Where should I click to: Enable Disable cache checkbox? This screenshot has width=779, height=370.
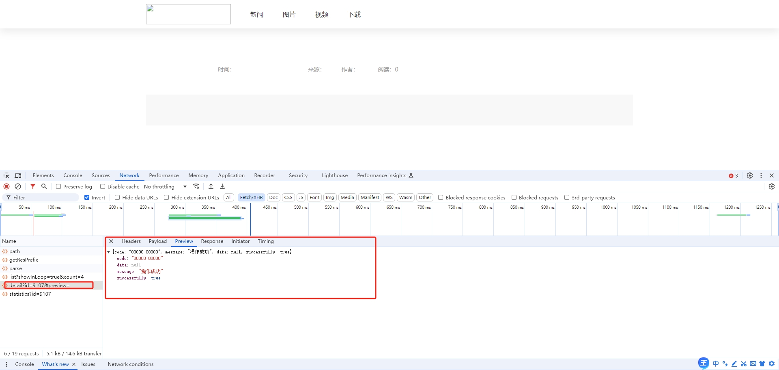click(103, 186)
